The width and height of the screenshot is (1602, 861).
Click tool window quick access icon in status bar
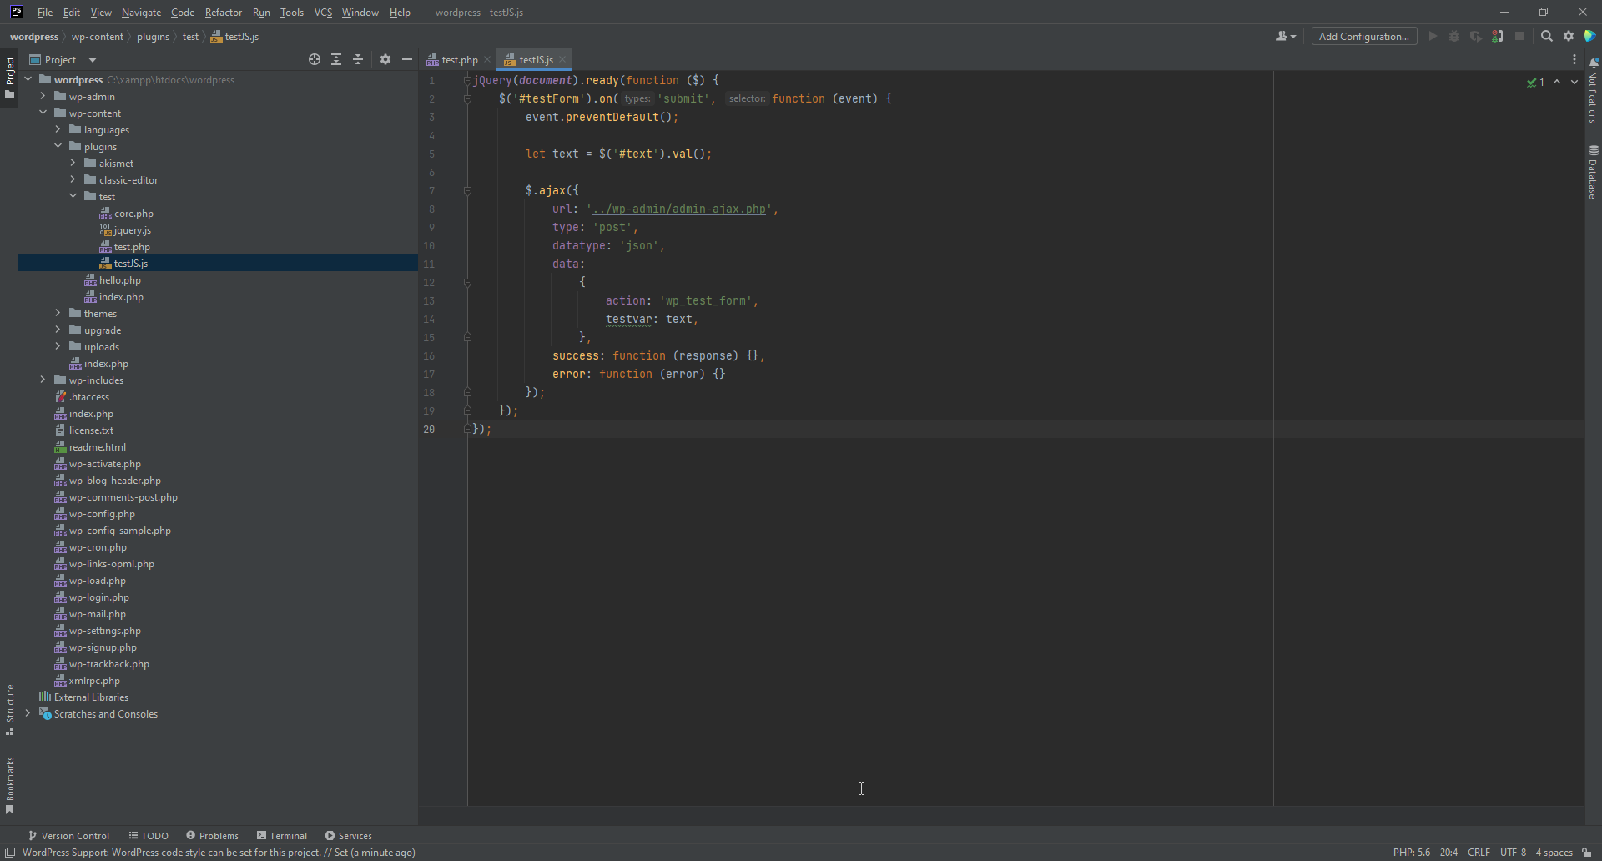[10, 853]
